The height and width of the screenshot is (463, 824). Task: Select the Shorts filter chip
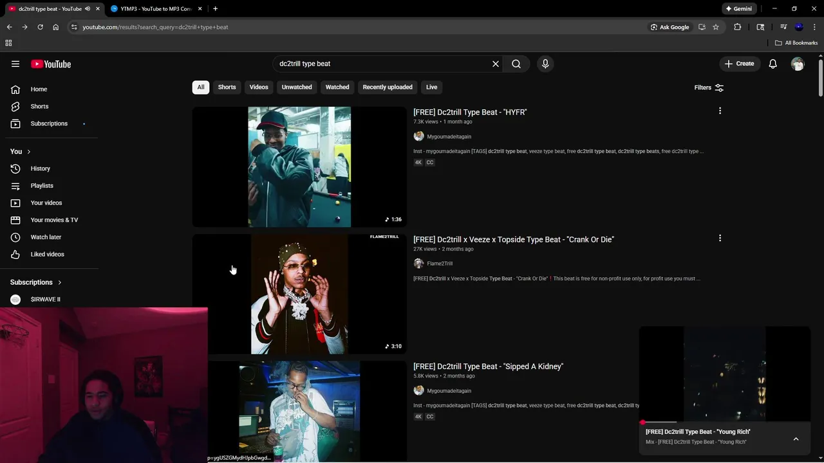coord(227,87)
